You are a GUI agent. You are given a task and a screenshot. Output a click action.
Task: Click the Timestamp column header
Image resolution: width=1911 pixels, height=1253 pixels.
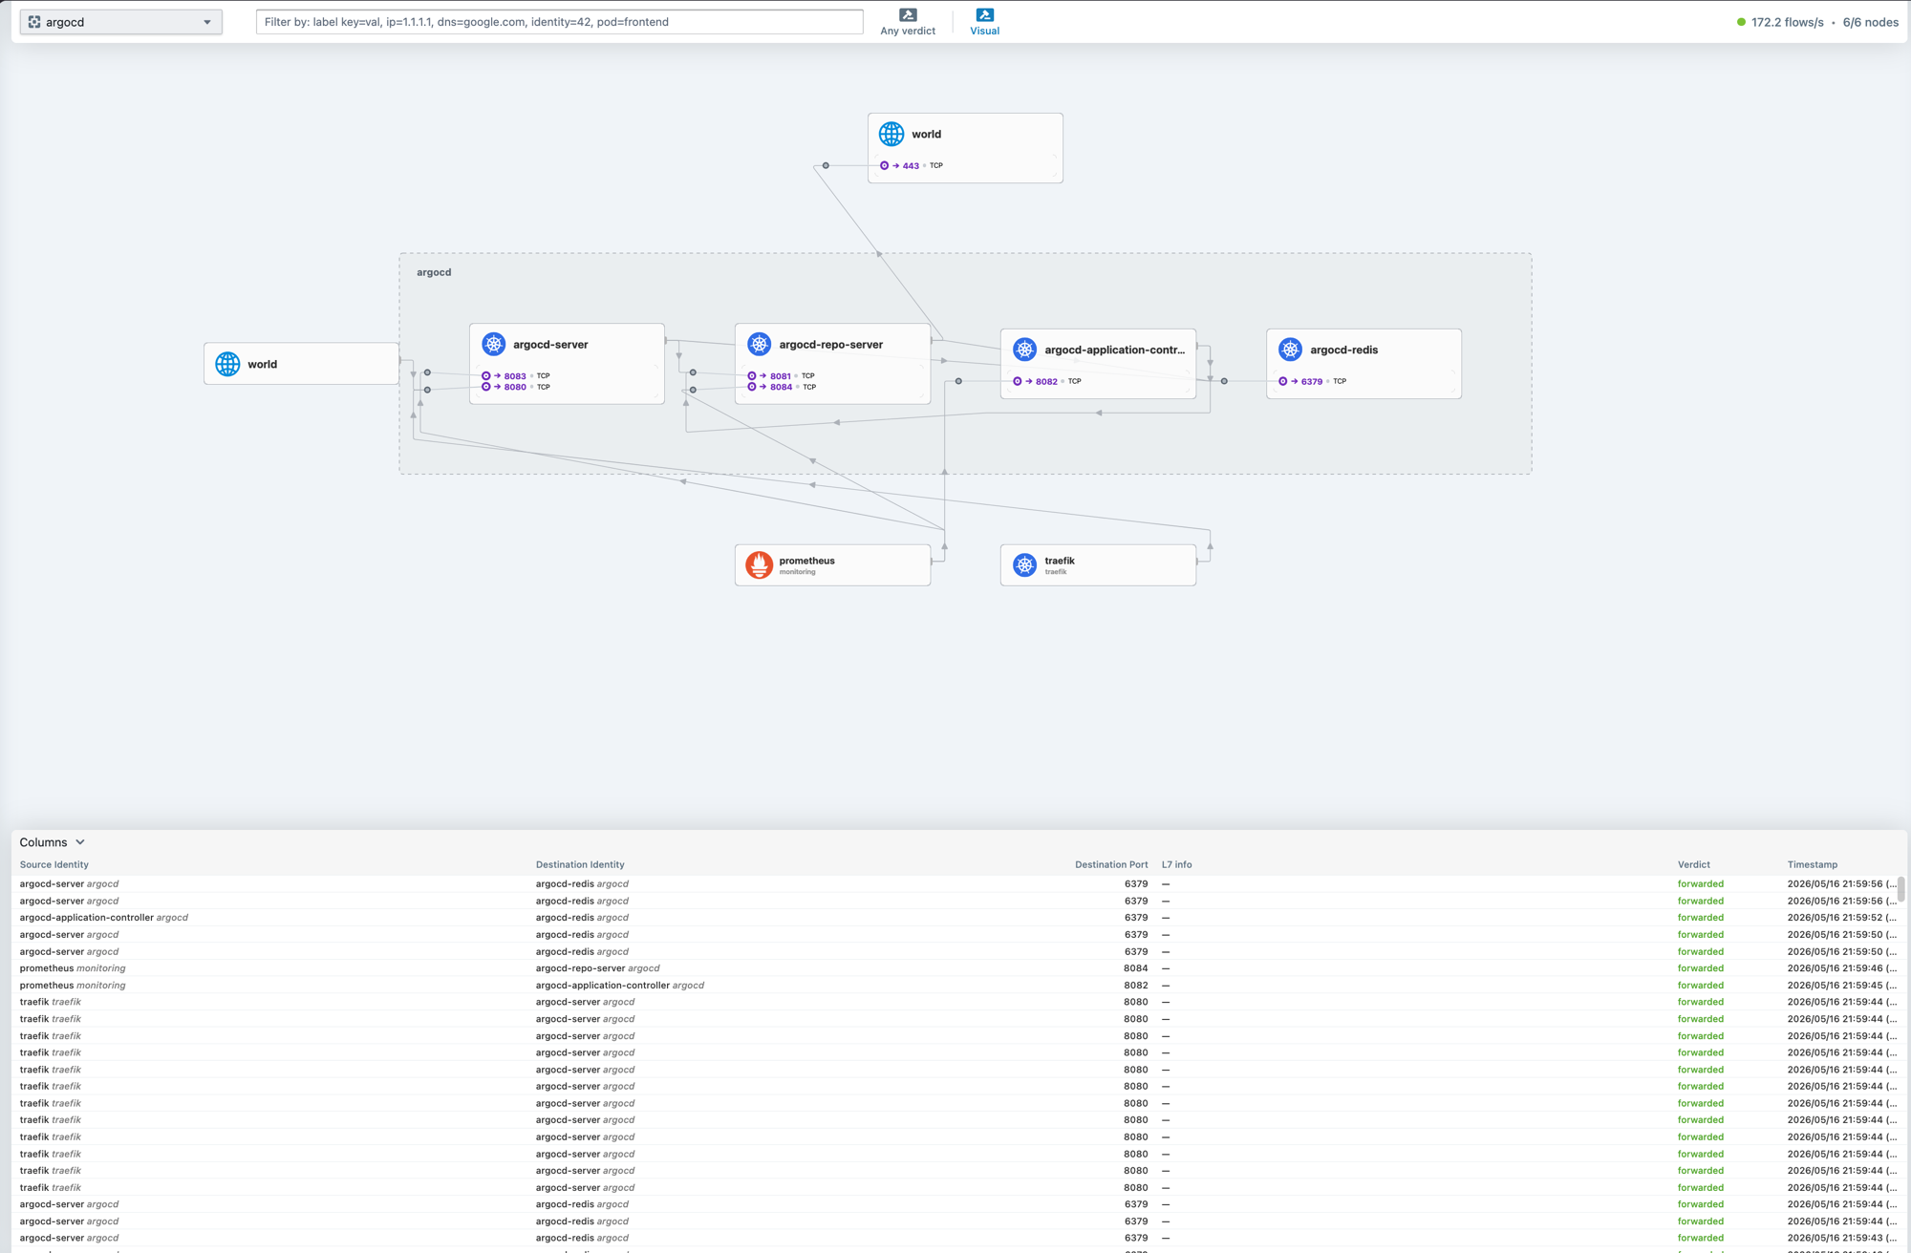click(1813, 864)
